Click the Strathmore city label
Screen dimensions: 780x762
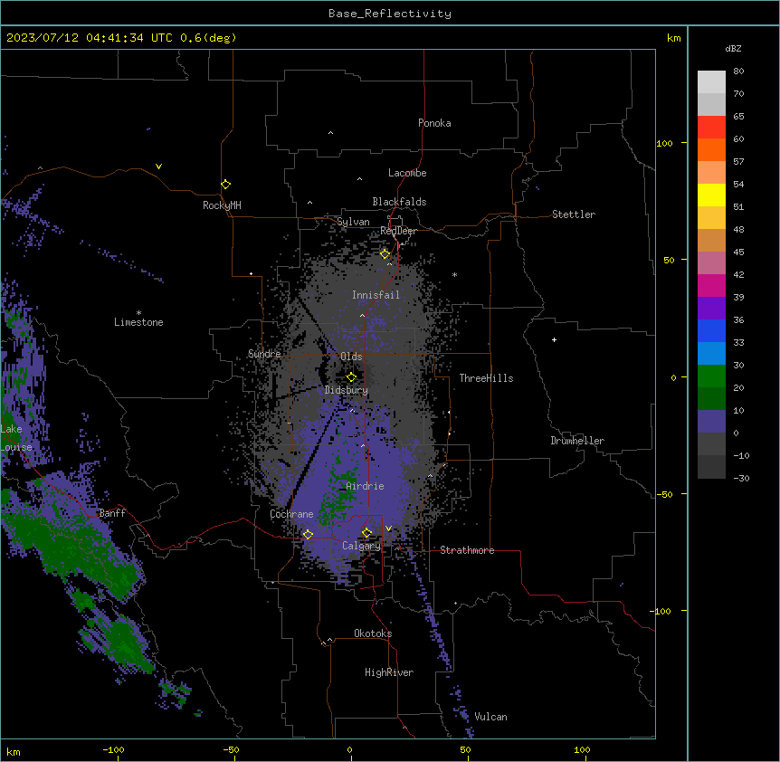(x=467, y=550)
